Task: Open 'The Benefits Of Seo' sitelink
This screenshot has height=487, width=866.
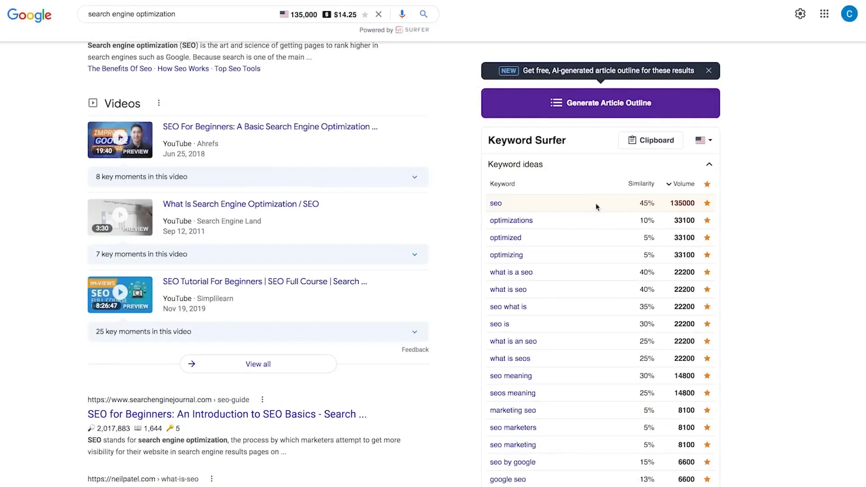Action: click(x=120, y=69)
